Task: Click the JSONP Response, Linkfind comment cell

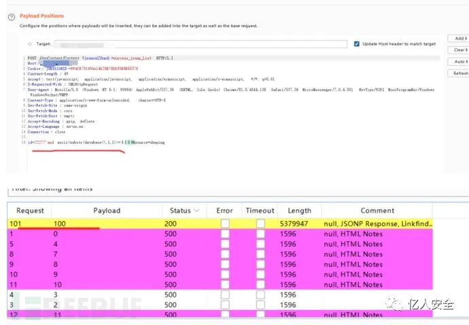Action: point(378,224)
